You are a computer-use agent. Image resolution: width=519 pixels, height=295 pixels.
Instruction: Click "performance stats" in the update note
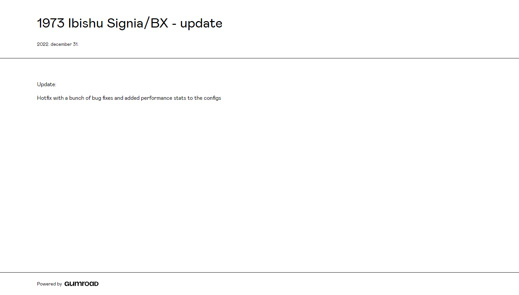tap(163, 98)
